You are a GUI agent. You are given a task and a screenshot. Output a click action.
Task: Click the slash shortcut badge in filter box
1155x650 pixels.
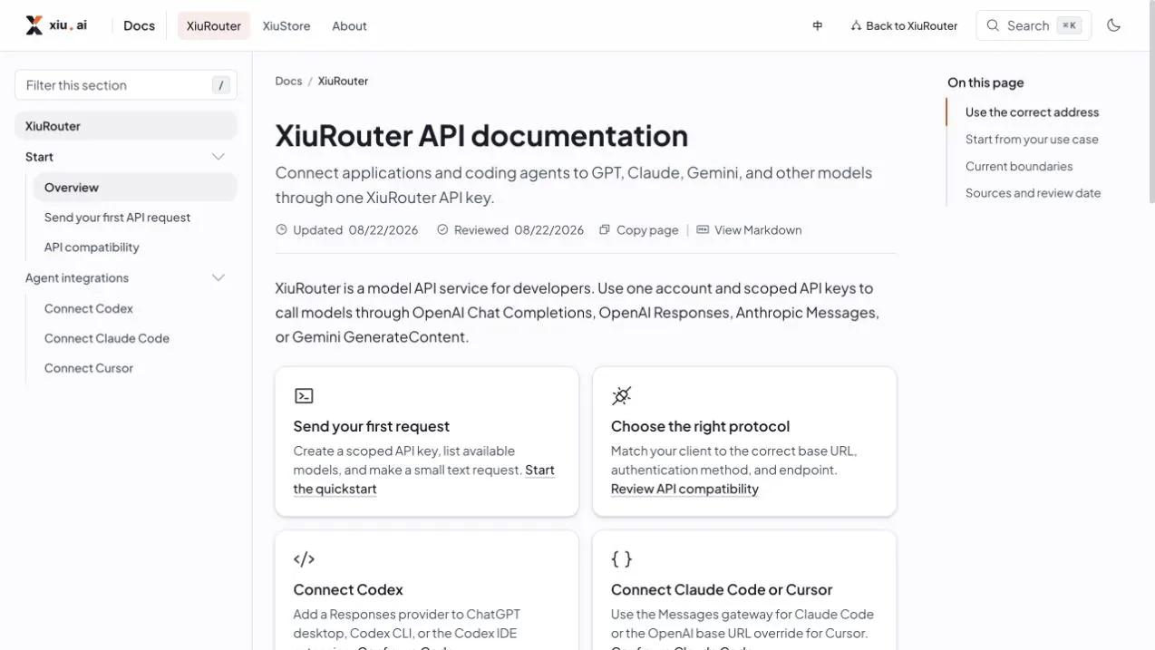point(220,85)
